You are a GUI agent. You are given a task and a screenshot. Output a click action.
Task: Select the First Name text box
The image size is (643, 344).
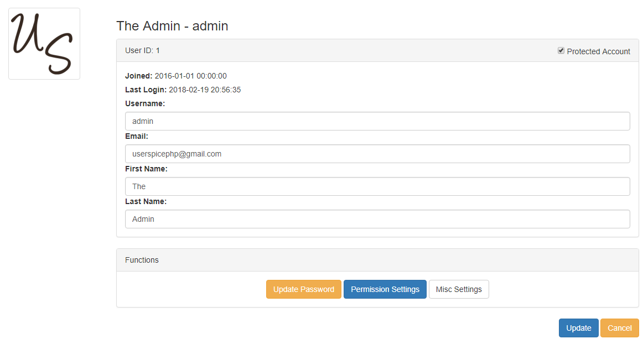coord(377,186)
